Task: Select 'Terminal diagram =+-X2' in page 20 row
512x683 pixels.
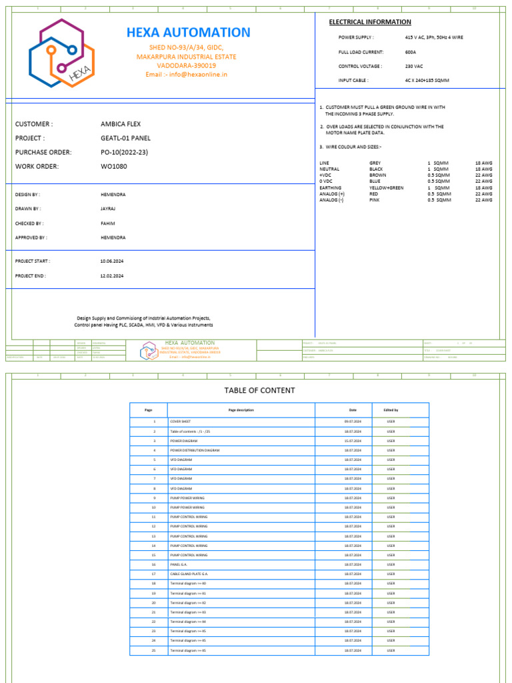Action: click(x=188, y=603)
